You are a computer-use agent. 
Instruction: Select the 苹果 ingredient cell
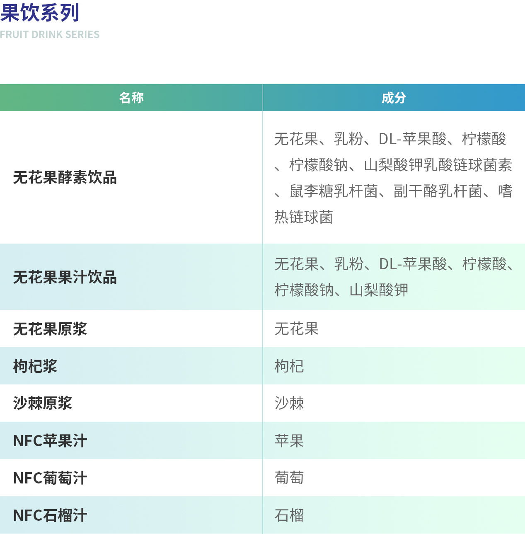(x=289, y=441)
